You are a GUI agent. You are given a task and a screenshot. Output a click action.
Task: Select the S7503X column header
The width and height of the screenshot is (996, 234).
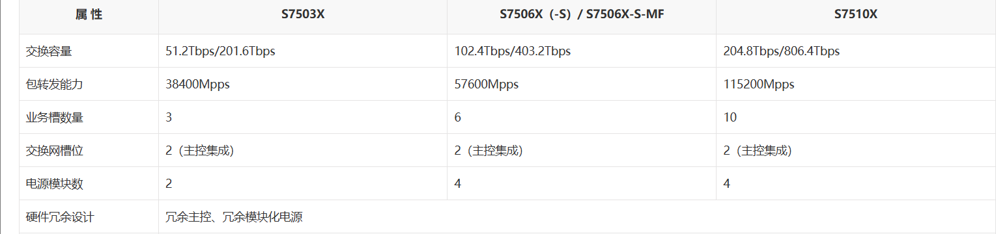point(303,15)
